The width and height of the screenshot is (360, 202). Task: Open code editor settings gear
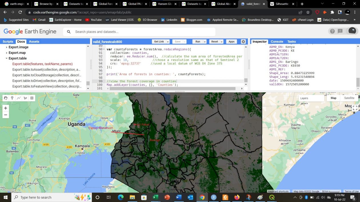click(x=243, y=42)
